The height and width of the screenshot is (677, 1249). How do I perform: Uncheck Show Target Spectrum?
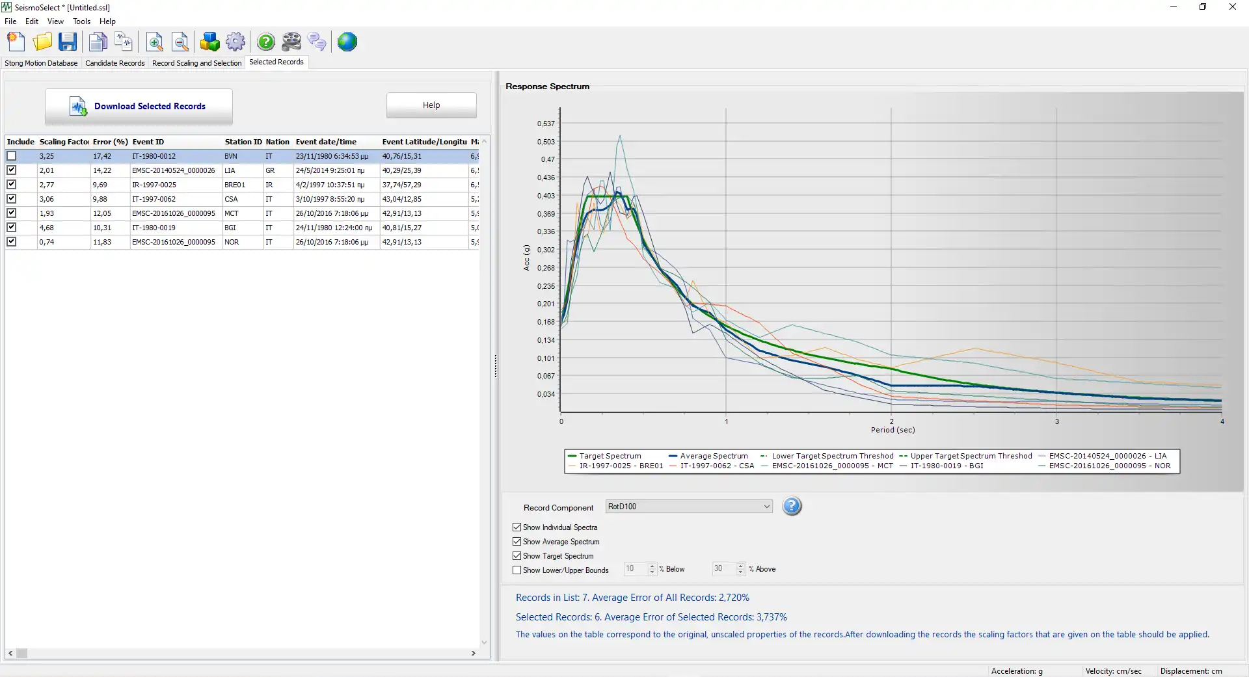517,556
